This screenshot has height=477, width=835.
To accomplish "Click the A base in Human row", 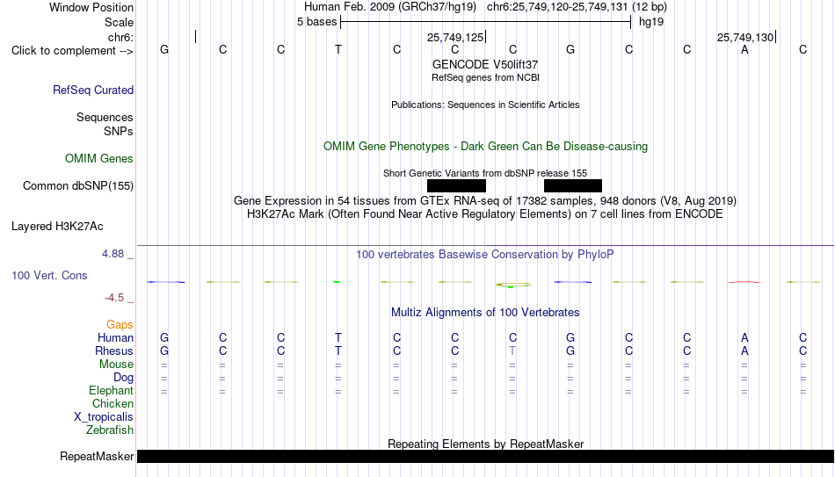I will point(745,337).
